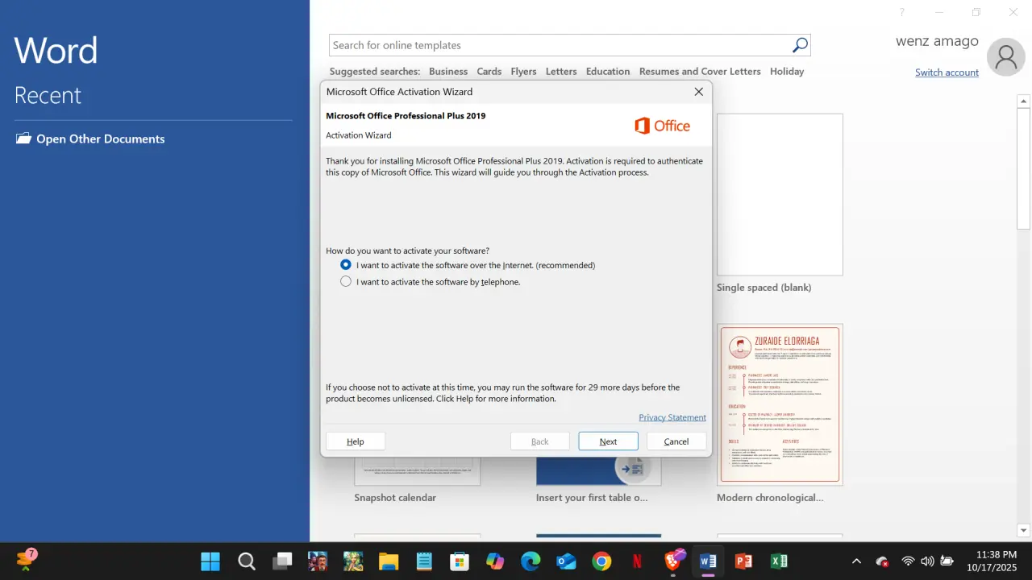
Task: Click the Snapshot calendar template label
Action: pos(395,498)
